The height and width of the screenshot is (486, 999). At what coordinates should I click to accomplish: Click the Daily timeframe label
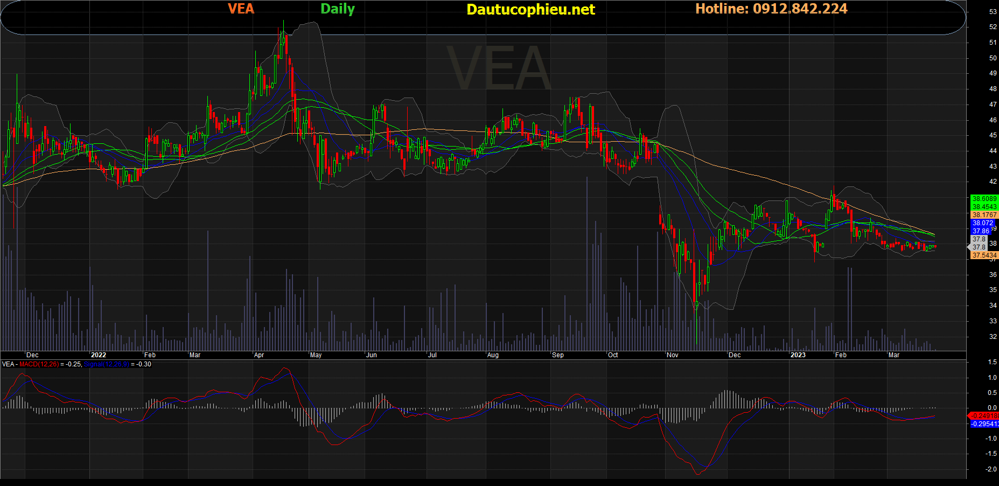(x=338, y=9)
